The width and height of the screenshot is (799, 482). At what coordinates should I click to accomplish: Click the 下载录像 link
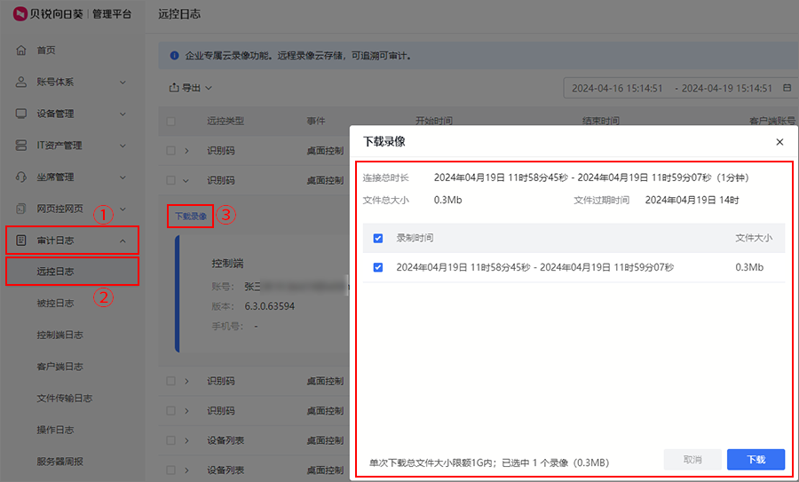[190, 216]
